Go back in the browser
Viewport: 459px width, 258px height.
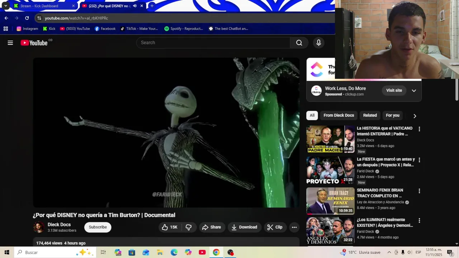(6, 18)
